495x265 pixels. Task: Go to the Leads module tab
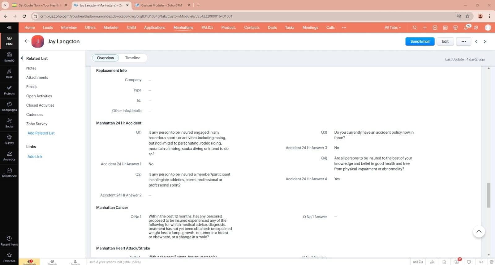point(48,27)
